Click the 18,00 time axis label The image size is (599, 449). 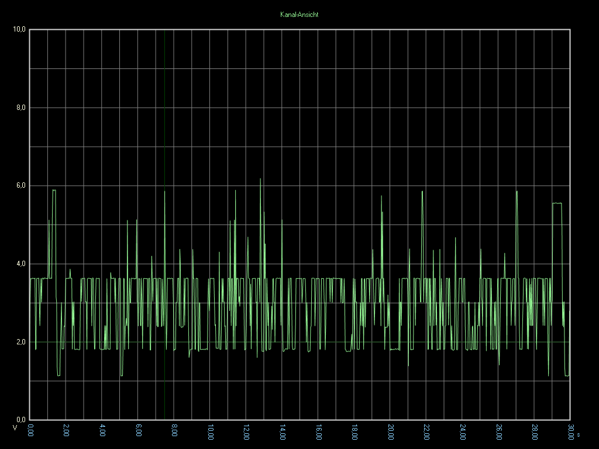coord(354,432)
